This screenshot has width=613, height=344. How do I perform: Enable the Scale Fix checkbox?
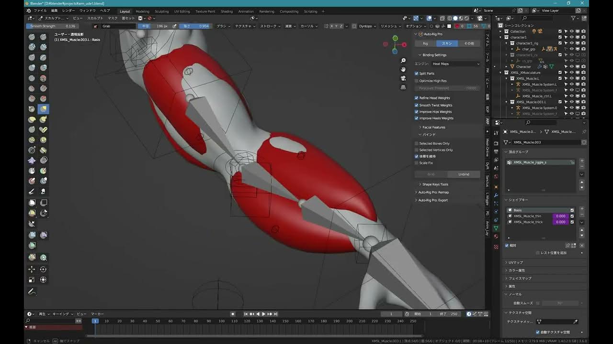[x=417, y=163]
